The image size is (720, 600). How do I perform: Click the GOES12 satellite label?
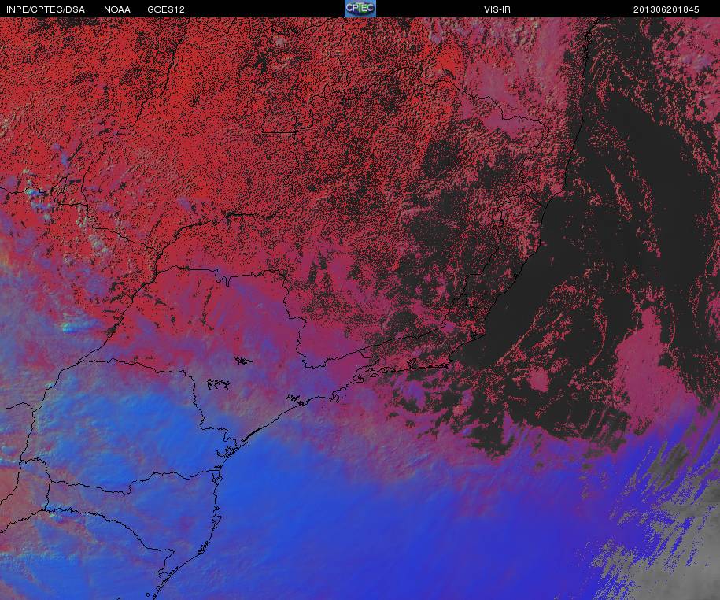[x=166, y=9]
